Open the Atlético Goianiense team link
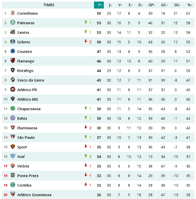Image resolution: width=196 pixels, height=199 pixels. pyautogui.click(x=34, y=195)
